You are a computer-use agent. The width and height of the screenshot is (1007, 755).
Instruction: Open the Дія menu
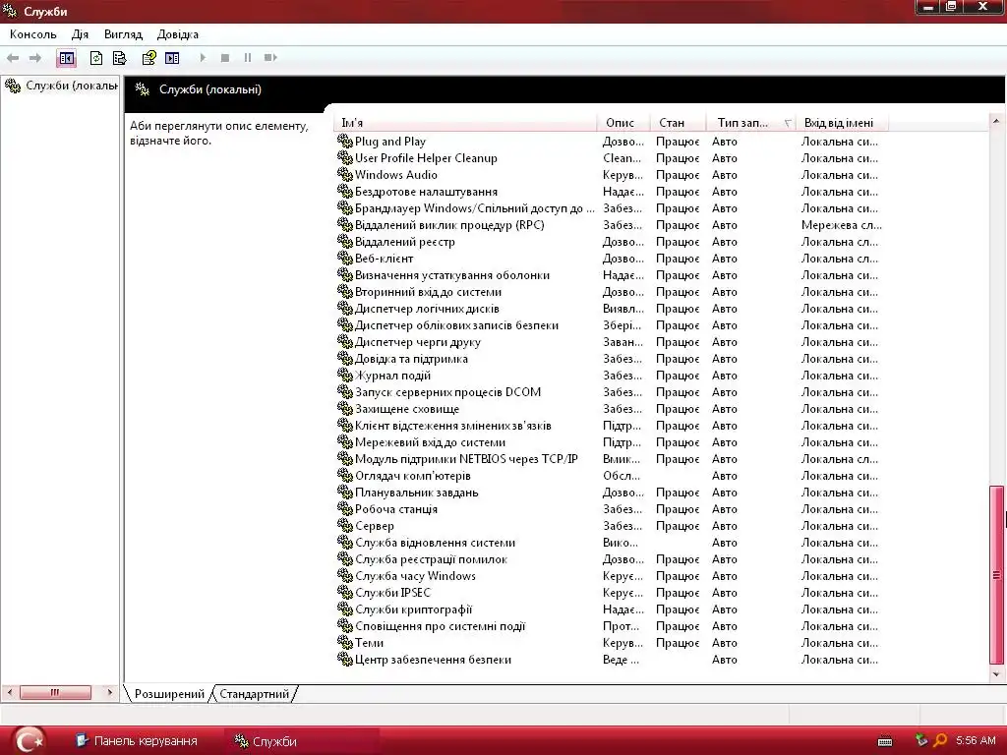pyautogui.click(x=81, y=34)
